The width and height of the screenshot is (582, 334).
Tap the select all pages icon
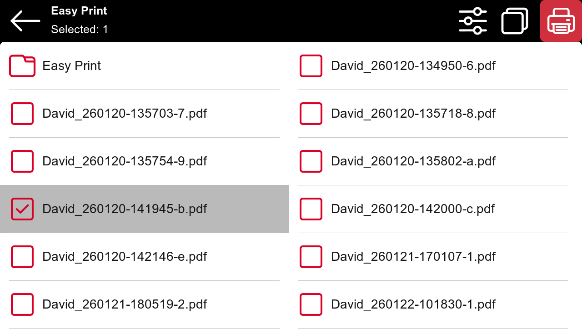515,21
